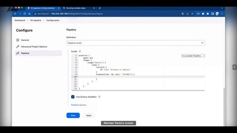Viewport: 237px width, 133px height.
Task: Select the Pipeline section in sidebar
Action: (x=39, y=53)
